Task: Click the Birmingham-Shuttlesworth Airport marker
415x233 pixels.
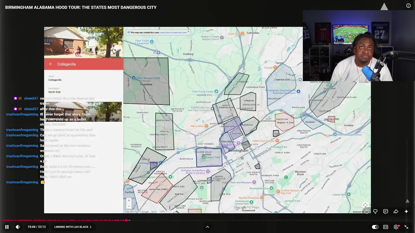Action: 298,92
